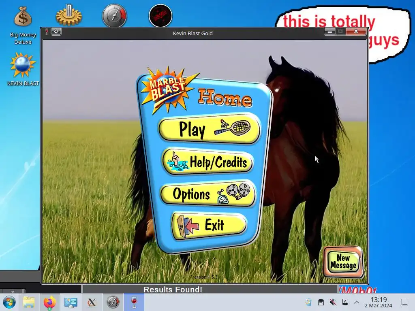Click the diamond button in Kevin Blast title bar
Image resolution: width=415 pixels, height=311 pixels.
(x=56, y=32)
